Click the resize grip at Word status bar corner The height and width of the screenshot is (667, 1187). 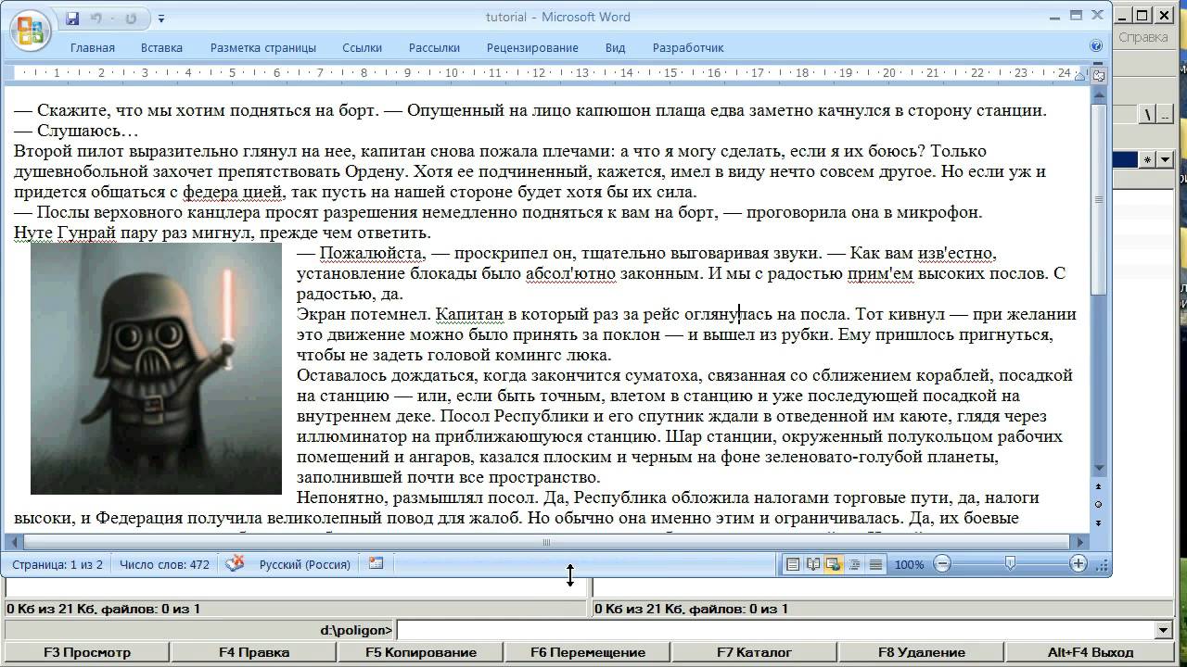click(1101, 564)
